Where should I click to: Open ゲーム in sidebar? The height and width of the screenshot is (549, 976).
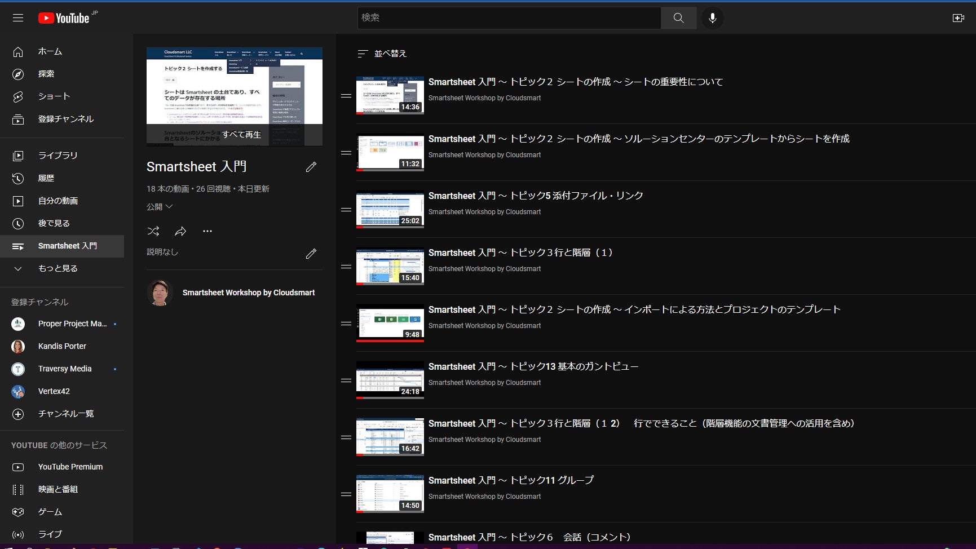click(62, 512)
